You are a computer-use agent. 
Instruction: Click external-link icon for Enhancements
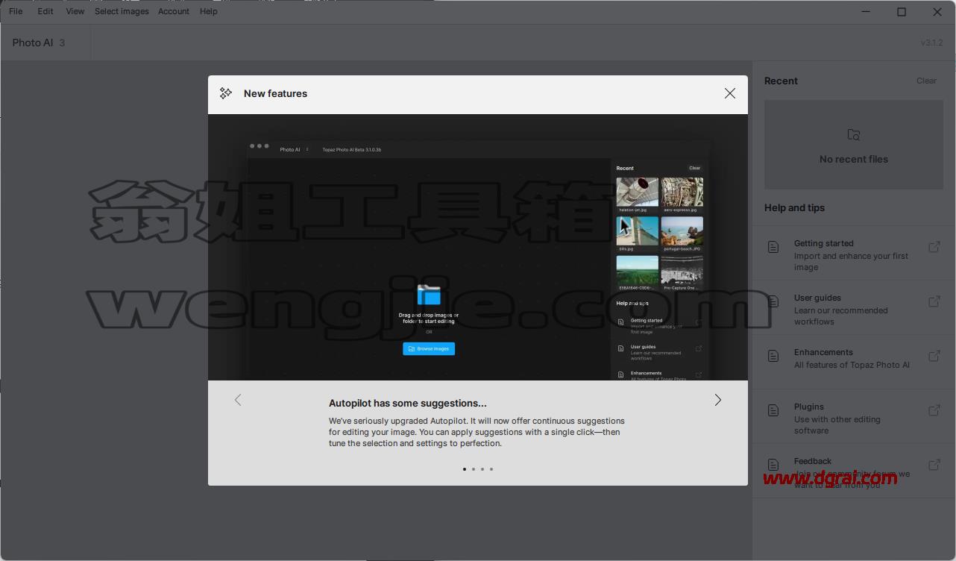[934, 356]
